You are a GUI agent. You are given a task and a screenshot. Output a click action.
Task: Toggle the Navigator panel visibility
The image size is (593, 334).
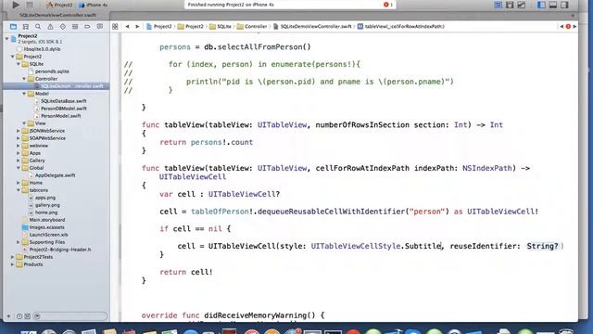tap(541, 5)
